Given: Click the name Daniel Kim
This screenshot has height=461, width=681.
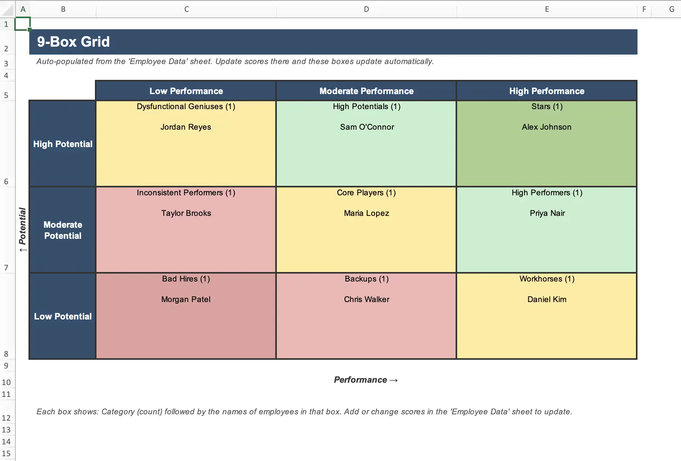Looking at the screenshot, I should tap(547, 299).
